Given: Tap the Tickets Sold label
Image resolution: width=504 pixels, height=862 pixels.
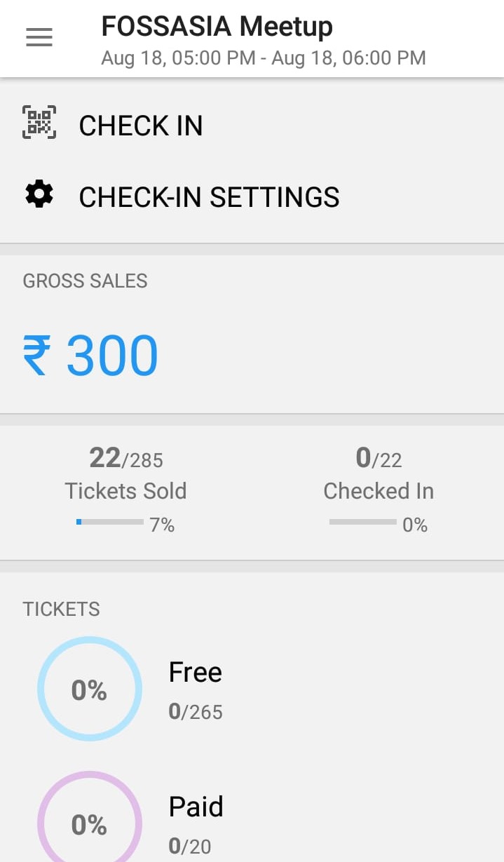Looking at the screenshot, I should tap(125, 491).
